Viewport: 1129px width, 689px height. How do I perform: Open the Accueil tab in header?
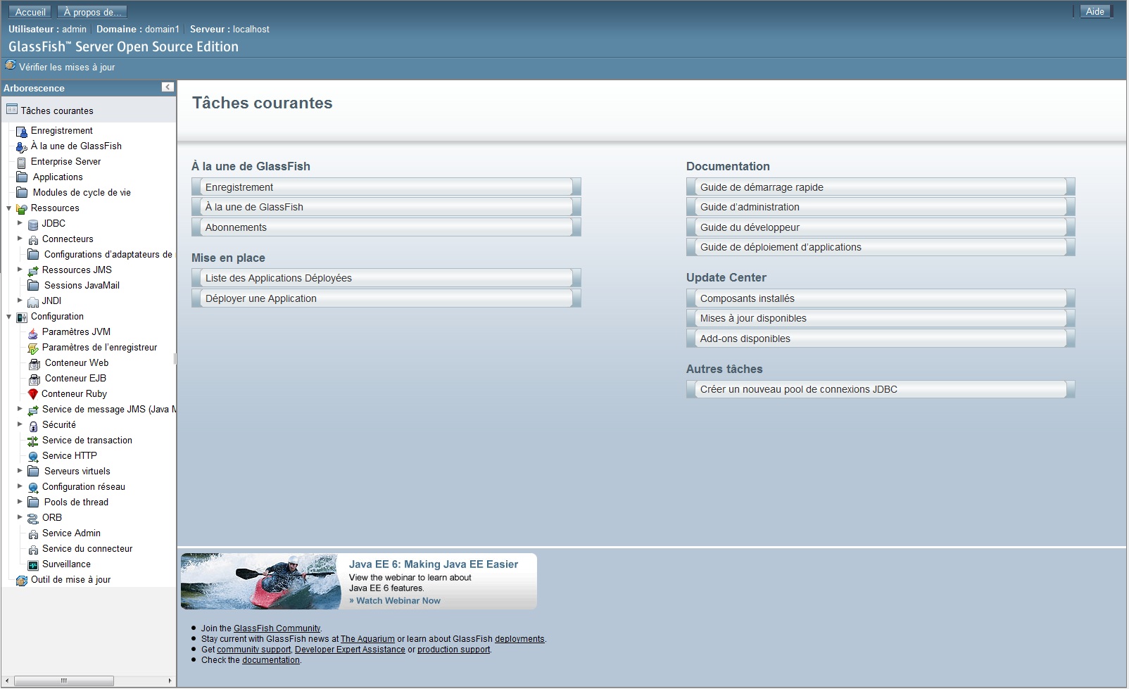coord(30,12)
